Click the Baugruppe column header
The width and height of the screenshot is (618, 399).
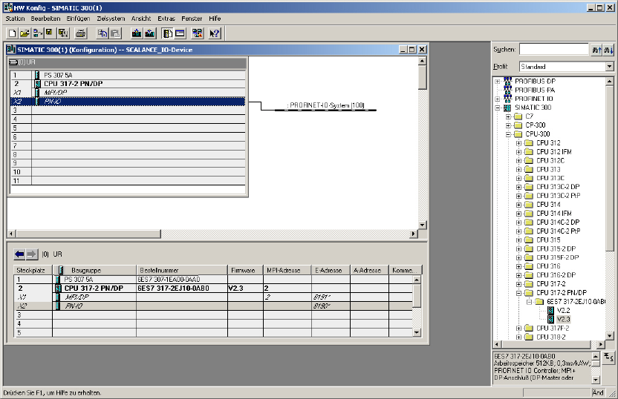94,271
